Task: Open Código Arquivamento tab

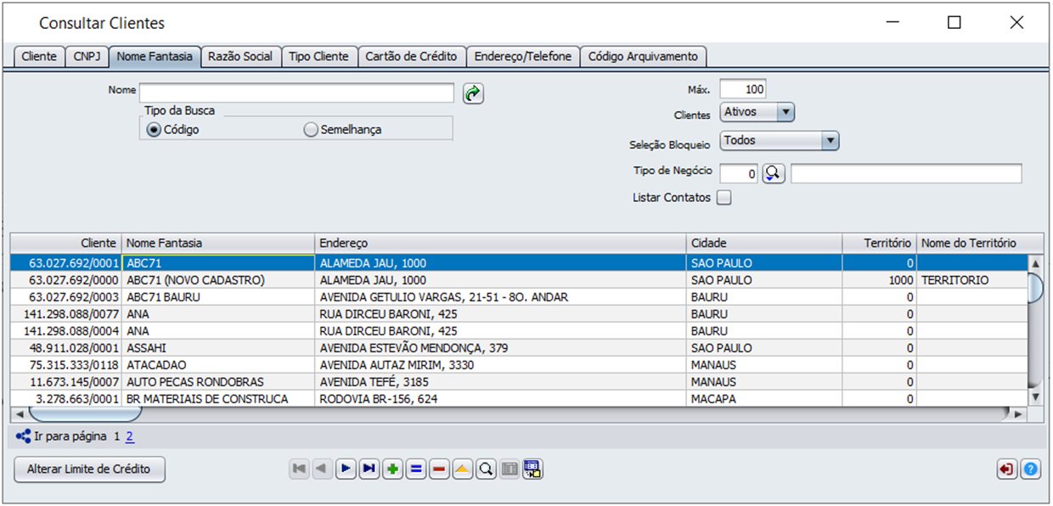Action: (x=644, y=56)
